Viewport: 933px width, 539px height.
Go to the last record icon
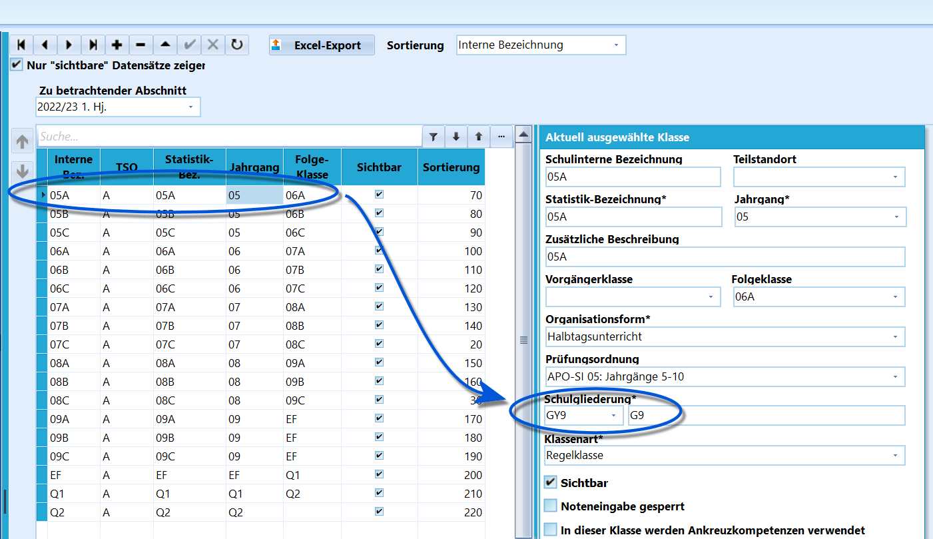tap(93, 45)
